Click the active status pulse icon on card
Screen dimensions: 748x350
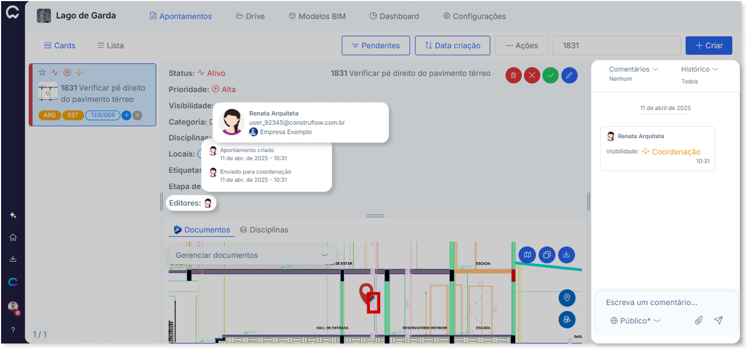[55, 73]
